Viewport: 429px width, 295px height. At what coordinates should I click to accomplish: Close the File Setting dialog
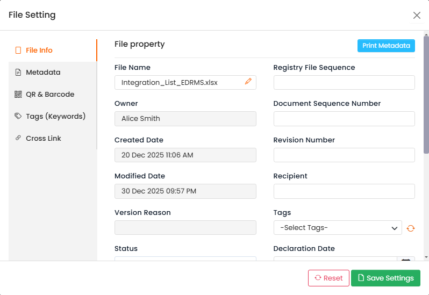pyautogui.click(x=417, y=15)
